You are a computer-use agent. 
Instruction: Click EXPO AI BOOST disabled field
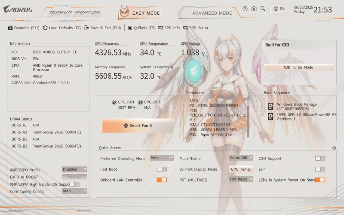[74, 177]
